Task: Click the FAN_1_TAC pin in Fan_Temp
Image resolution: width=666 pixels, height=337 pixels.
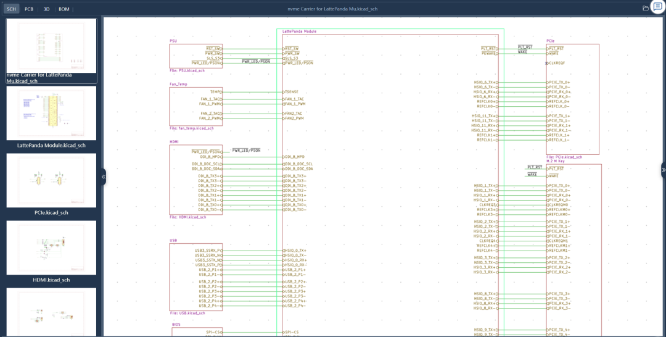Action: (x=210, y=99)
